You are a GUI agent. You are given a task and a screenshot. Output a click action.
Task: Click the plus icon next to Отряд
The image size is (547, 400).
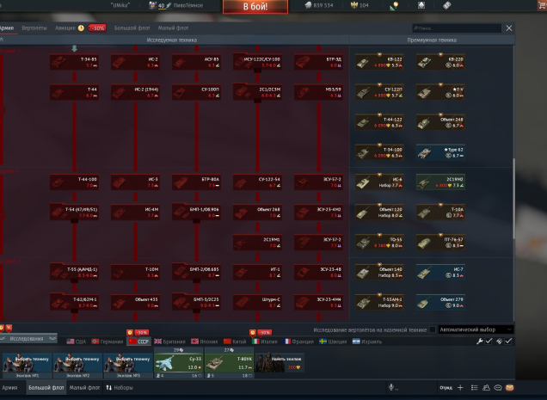tap(460, 387)
